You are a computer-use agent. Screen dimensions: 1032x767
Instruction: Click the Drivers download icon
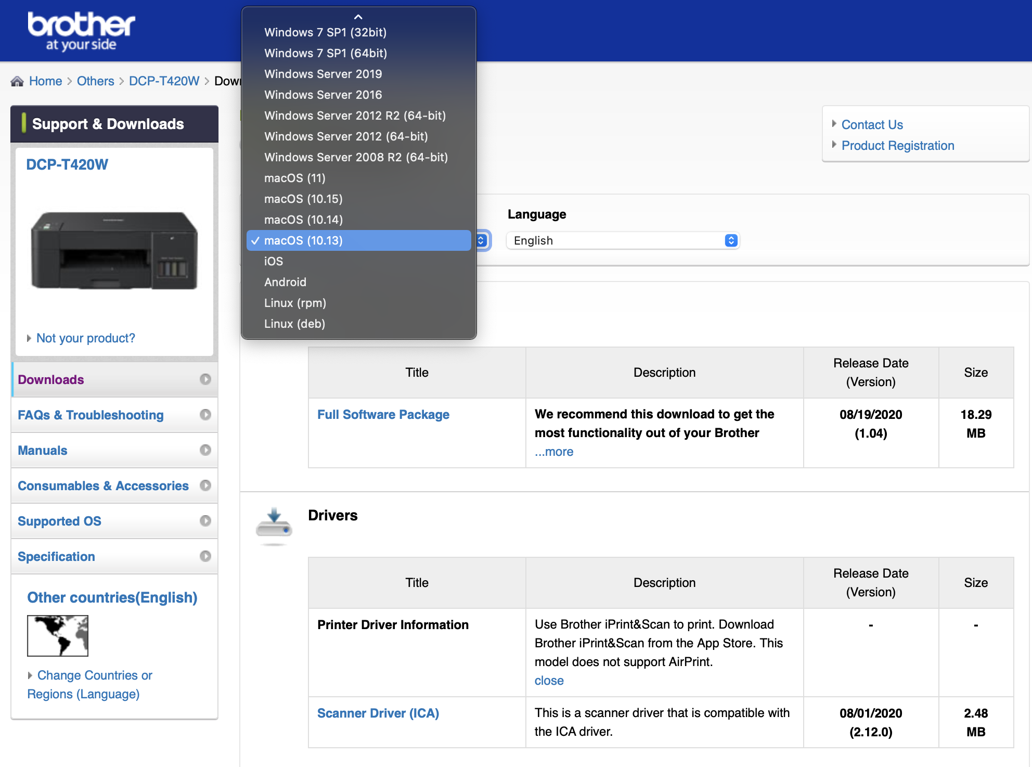(274, 525)
